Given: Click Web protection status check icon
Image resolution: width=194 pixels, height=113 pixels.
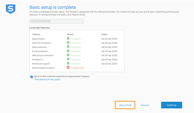Looking at the screenshot, I should (68, 47).
